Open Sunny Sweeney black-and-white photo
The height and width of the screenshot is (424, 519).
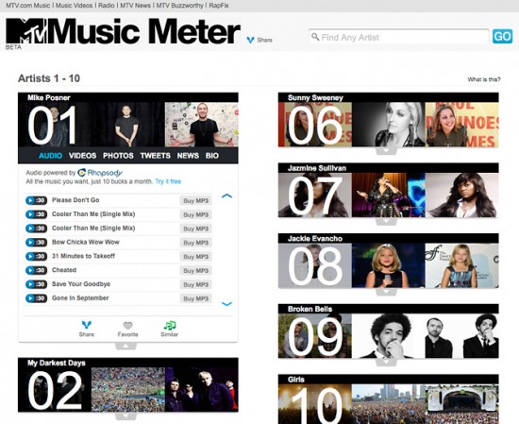388,125
